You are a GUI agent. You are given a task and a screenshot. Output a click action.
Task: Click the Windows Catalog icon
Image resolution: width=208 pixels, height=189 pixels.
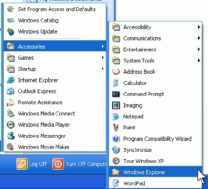tap(10, 20)
